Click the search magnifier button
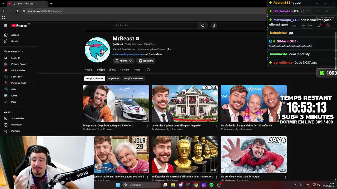This screenshot has height=189, width=337. 203,25
